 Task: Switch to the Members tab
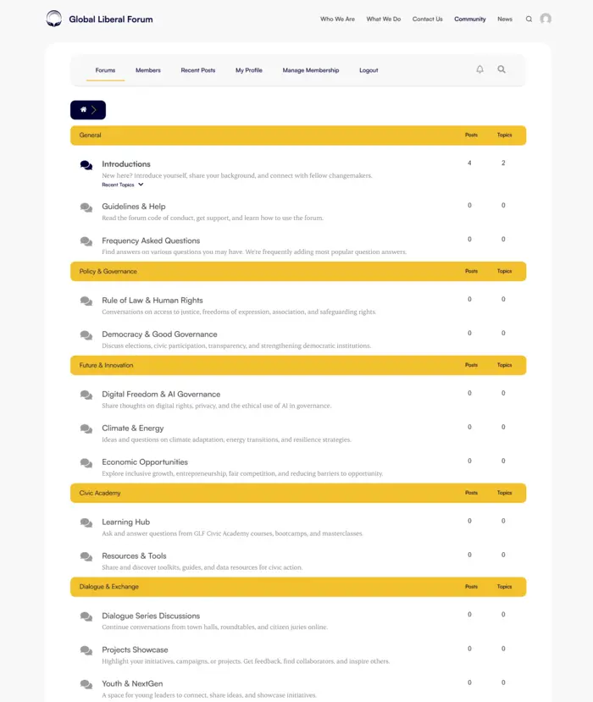point(148,70)
